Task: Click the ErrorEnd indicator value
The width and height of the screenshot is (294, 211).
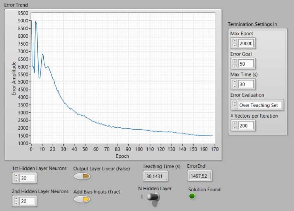Action: coord(200,176)
